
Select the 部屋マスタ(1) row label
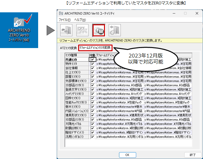point(77,77)
